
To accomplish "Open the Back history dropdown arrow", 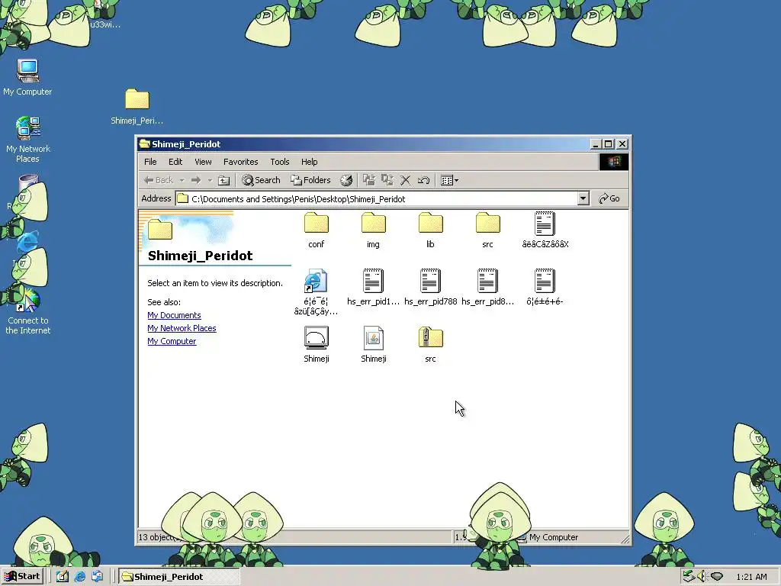I will [182, 180].
